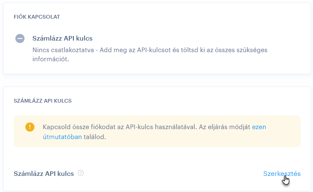Viewport: 313px width, 192px height.
Task: Click the bottom 'Számlázz API kulcs' field label
Action: click(44, 174)
